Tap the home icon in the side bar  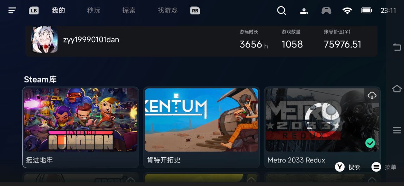pyautogui.click(x=397, y=89)
